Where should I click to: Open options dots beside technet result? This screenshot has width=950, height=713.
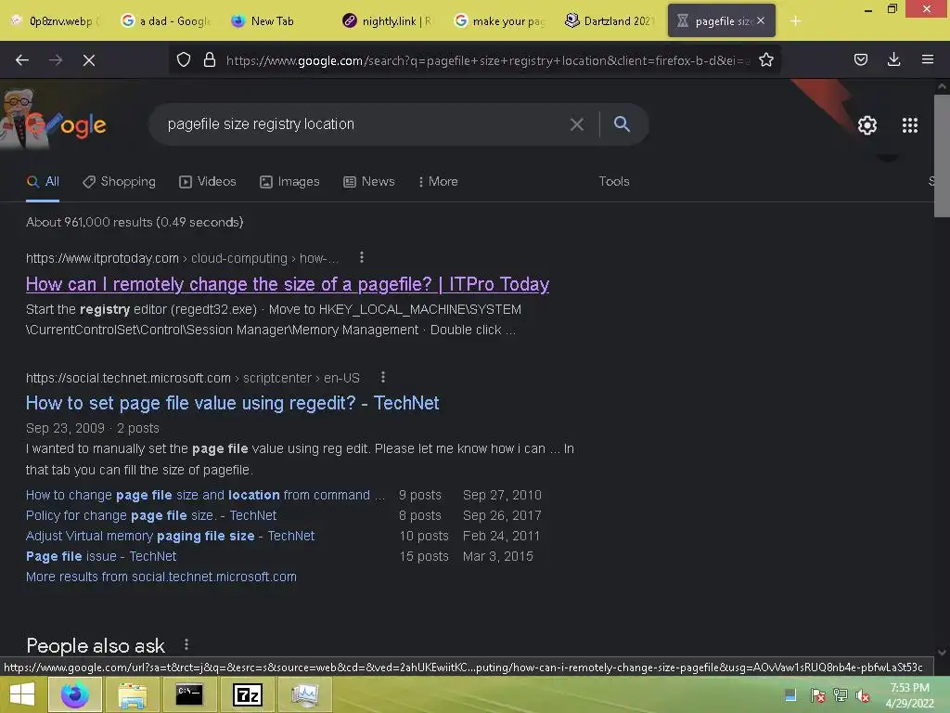click(383, 377)
